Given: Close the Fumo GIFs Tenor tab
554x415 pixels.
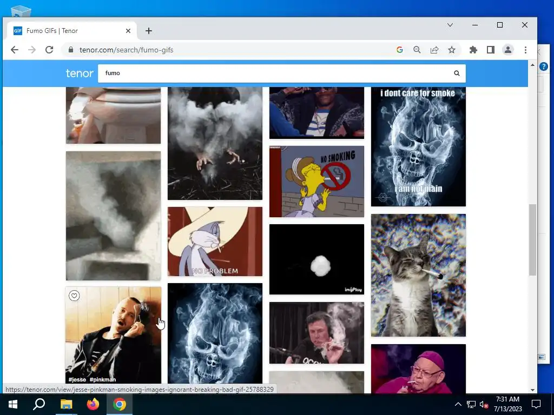Looking at the screenshot, I should click(x=128, y=31).
